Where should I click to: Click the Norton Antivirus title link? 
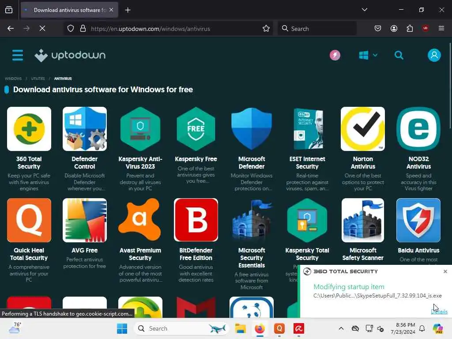point(363,162)
